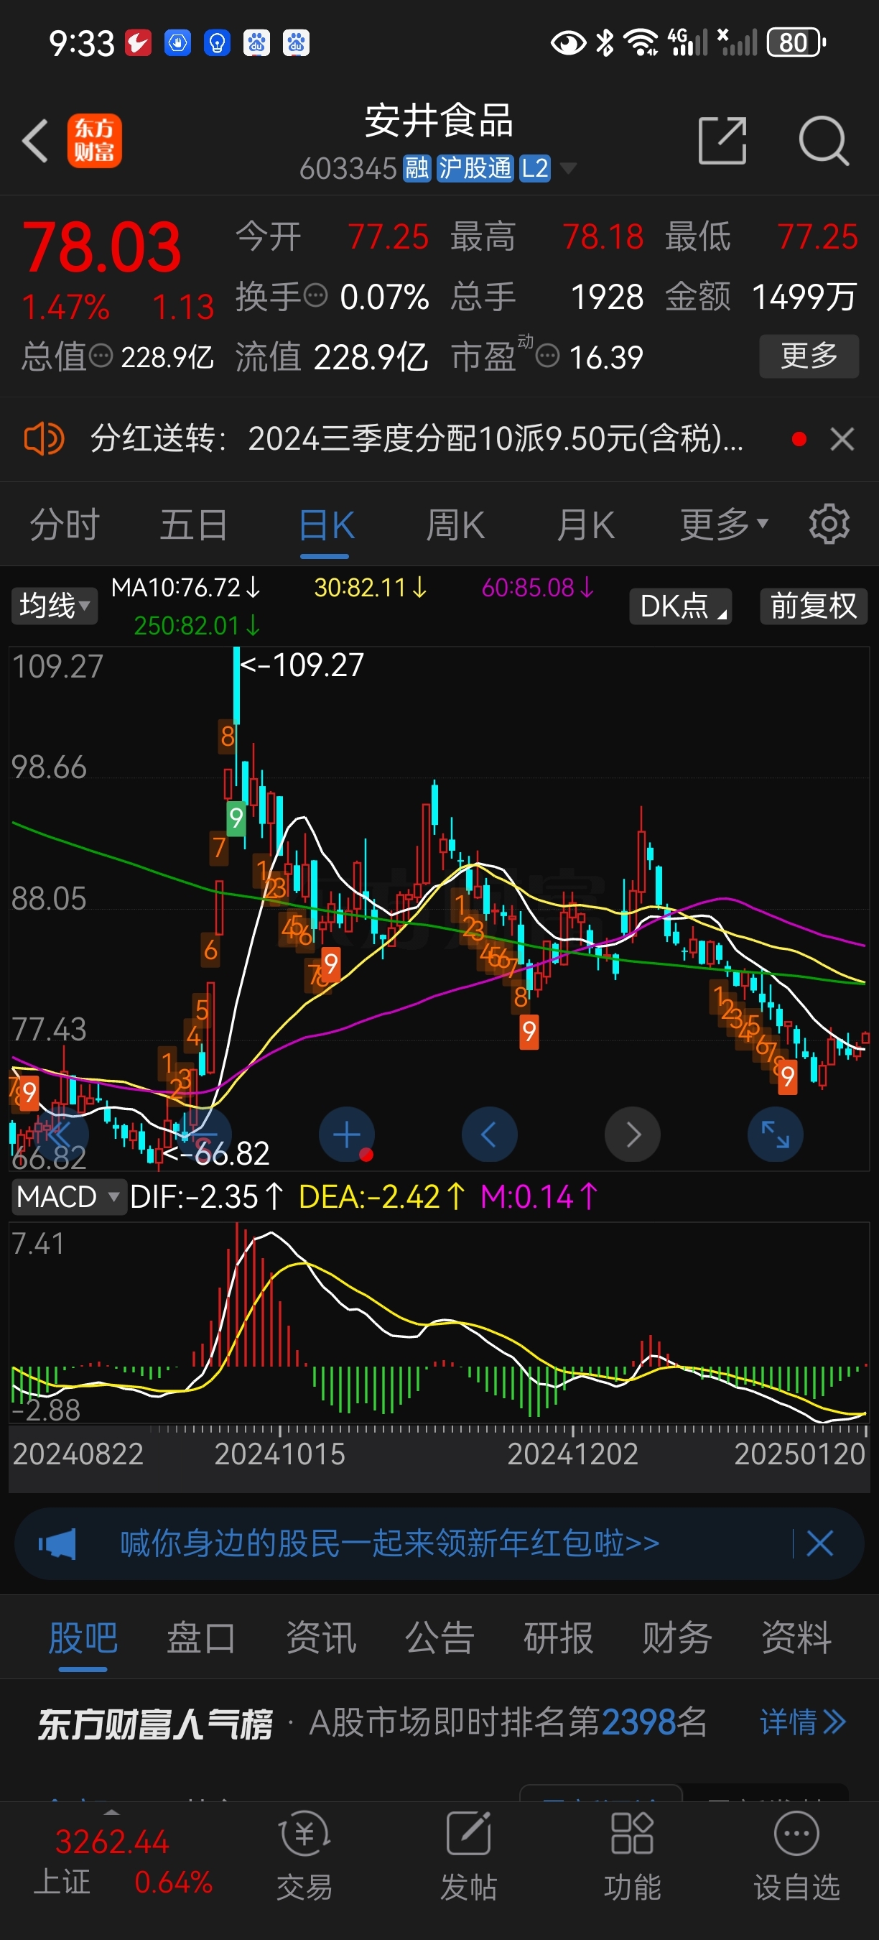Tap the 沪股通 badge
The image size is (879, 1940).
pyautogui.click(x=475, y=169)
